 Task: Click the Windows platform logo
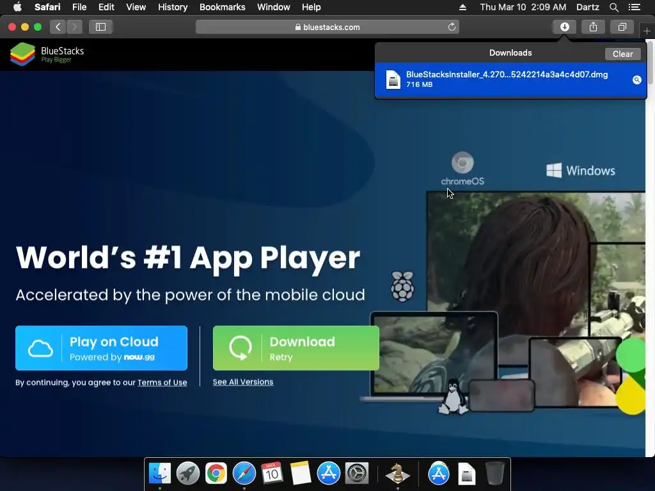[x=581, y=170]
